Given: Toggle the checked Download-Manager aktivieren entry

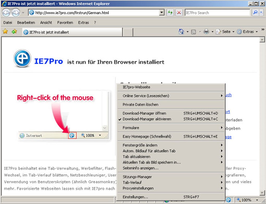Looking at the screenshot, I should (x=171, y=119).
